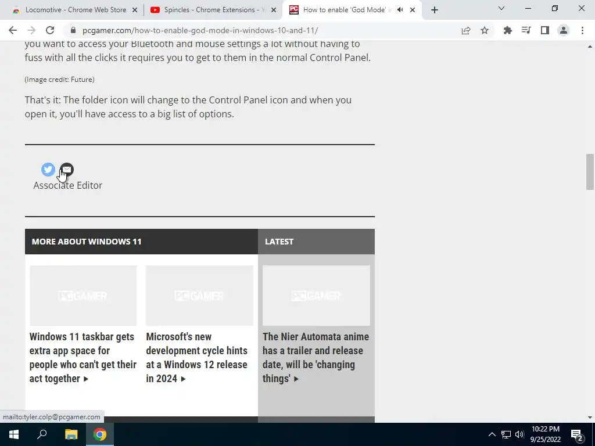Open the clock showing 10:22 PM

pos(545,434)
